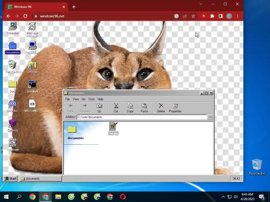This screenshot has width=270, height=202.
Task: Open the Gameing desktop icon
Action: tap(13, 125)
